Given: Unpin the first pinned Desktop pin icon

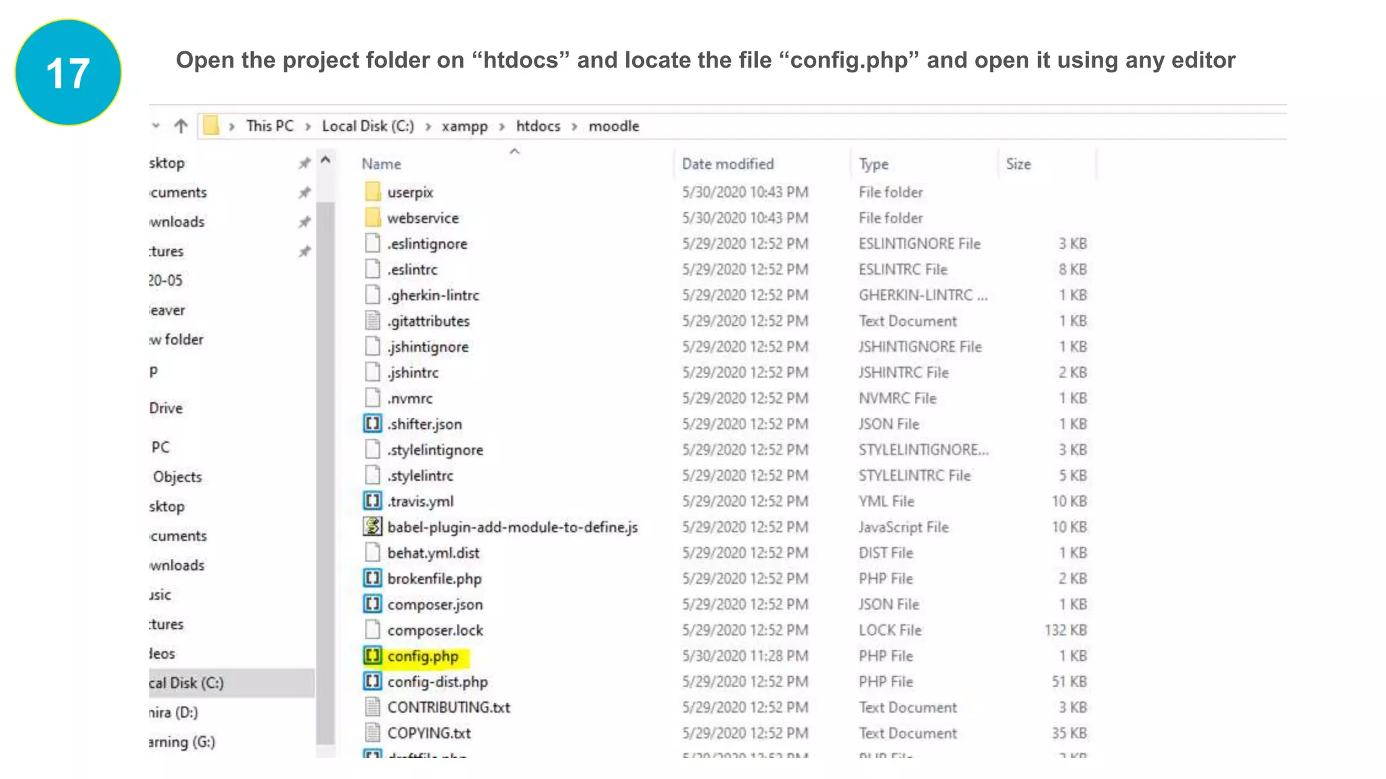Looking at the screenshot, I should coord(305,163).
